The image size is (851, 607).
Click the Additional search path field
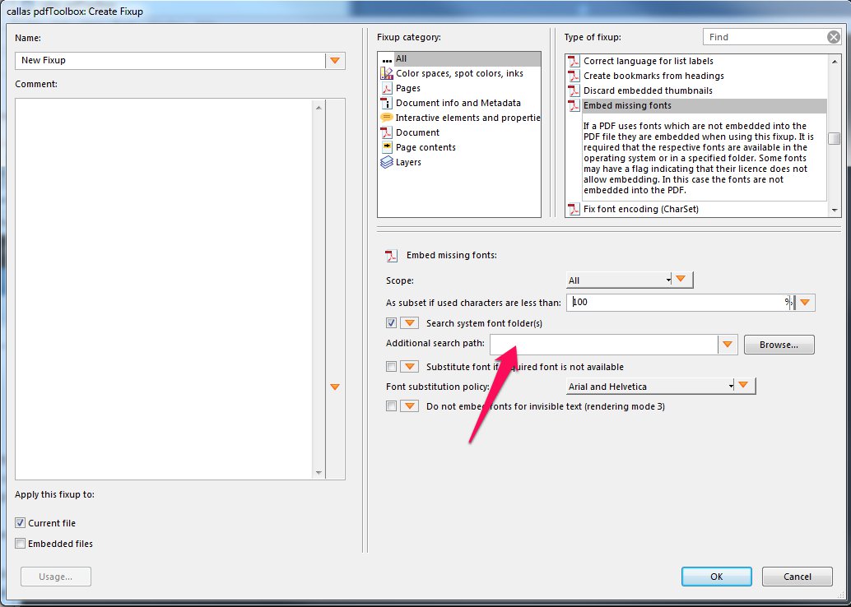click(603, 345)
